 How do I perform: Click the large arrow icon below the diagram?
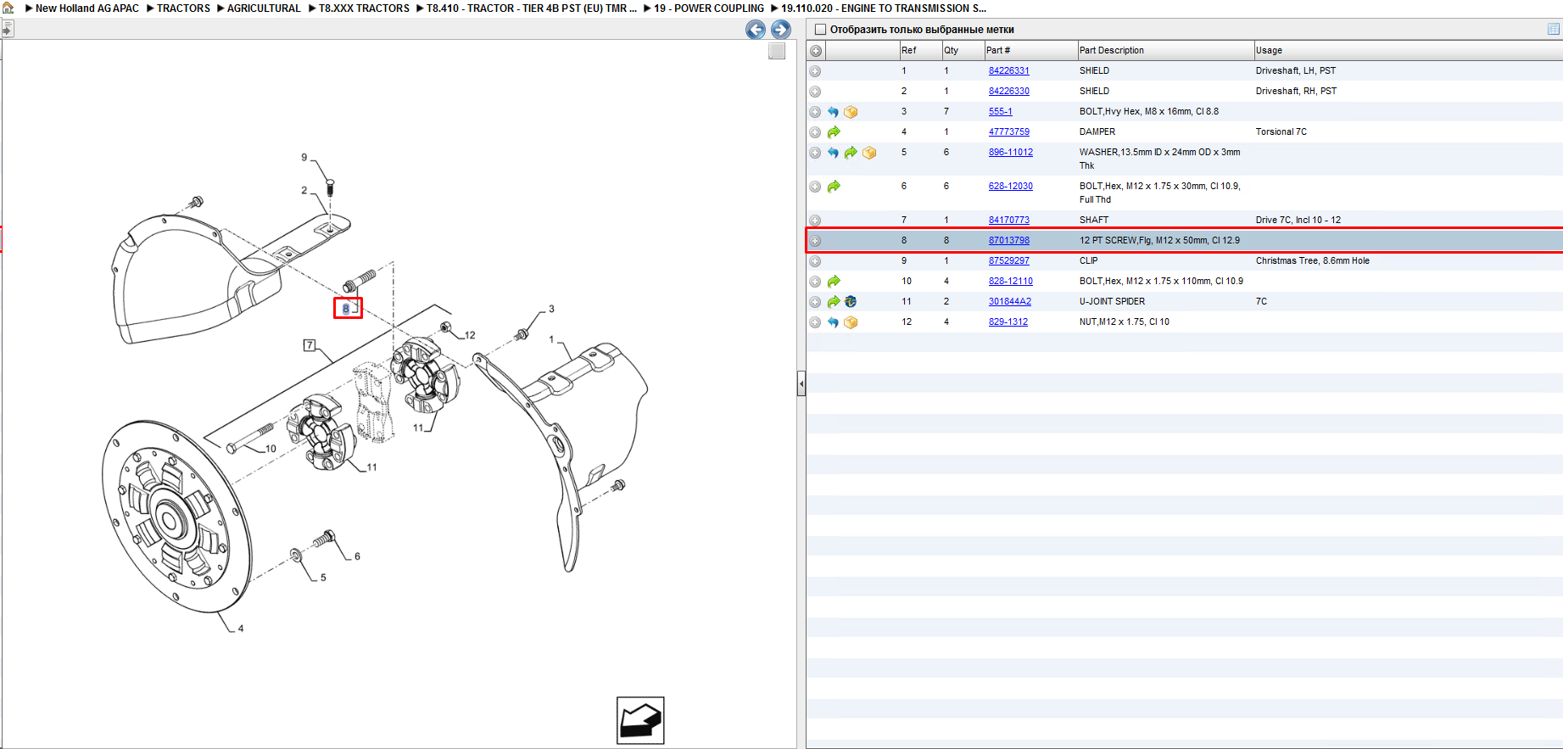click(x=640, y=720)
